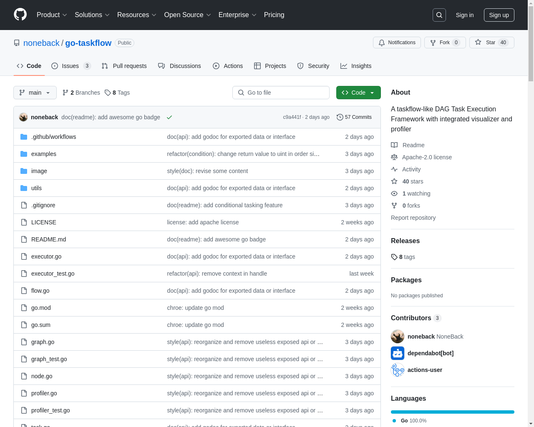534x427 pixels.
Task: Click the green check commit status icon
Action: tap(169, 117)
